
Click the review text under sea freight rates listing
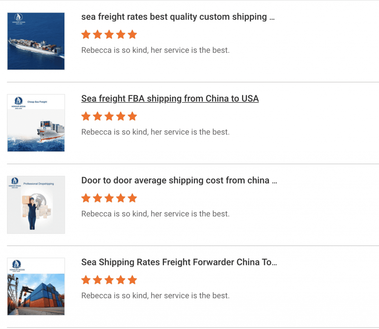click(155, 50)
